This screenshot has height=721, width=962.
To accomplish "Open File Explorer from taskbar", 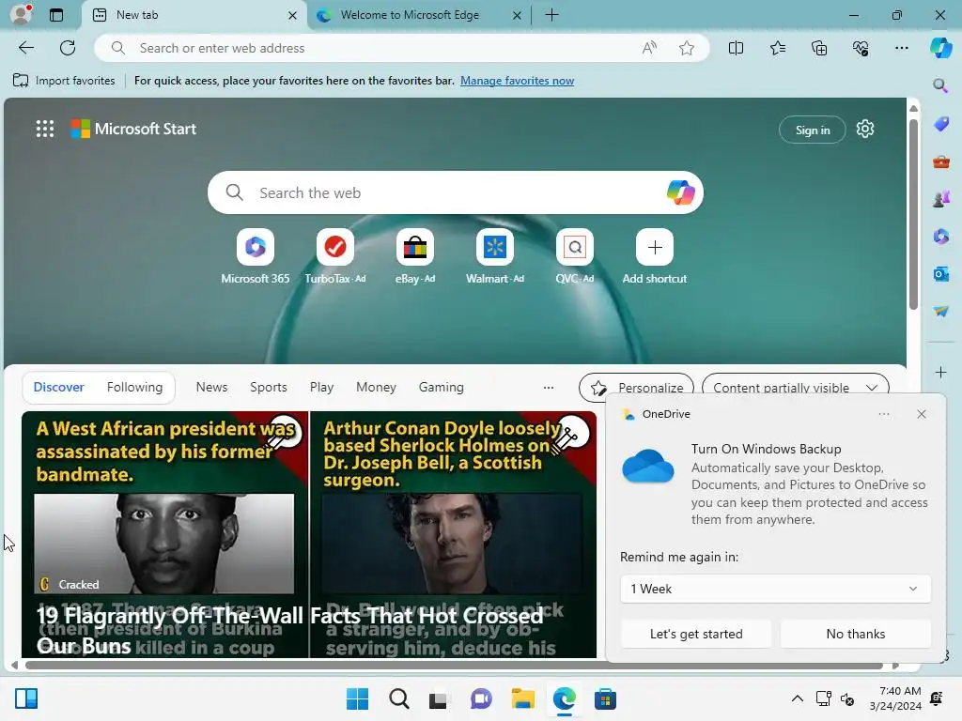I will [x=522, y=698].
